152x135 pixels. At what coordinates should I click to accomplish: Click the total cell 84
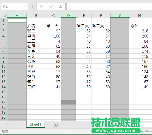(x=139, y=41)
